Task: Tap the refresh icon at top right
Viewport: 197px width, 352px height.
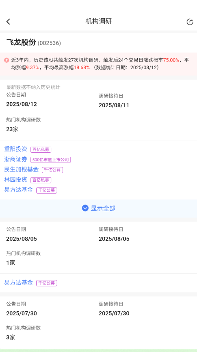Action: point(190,22)
